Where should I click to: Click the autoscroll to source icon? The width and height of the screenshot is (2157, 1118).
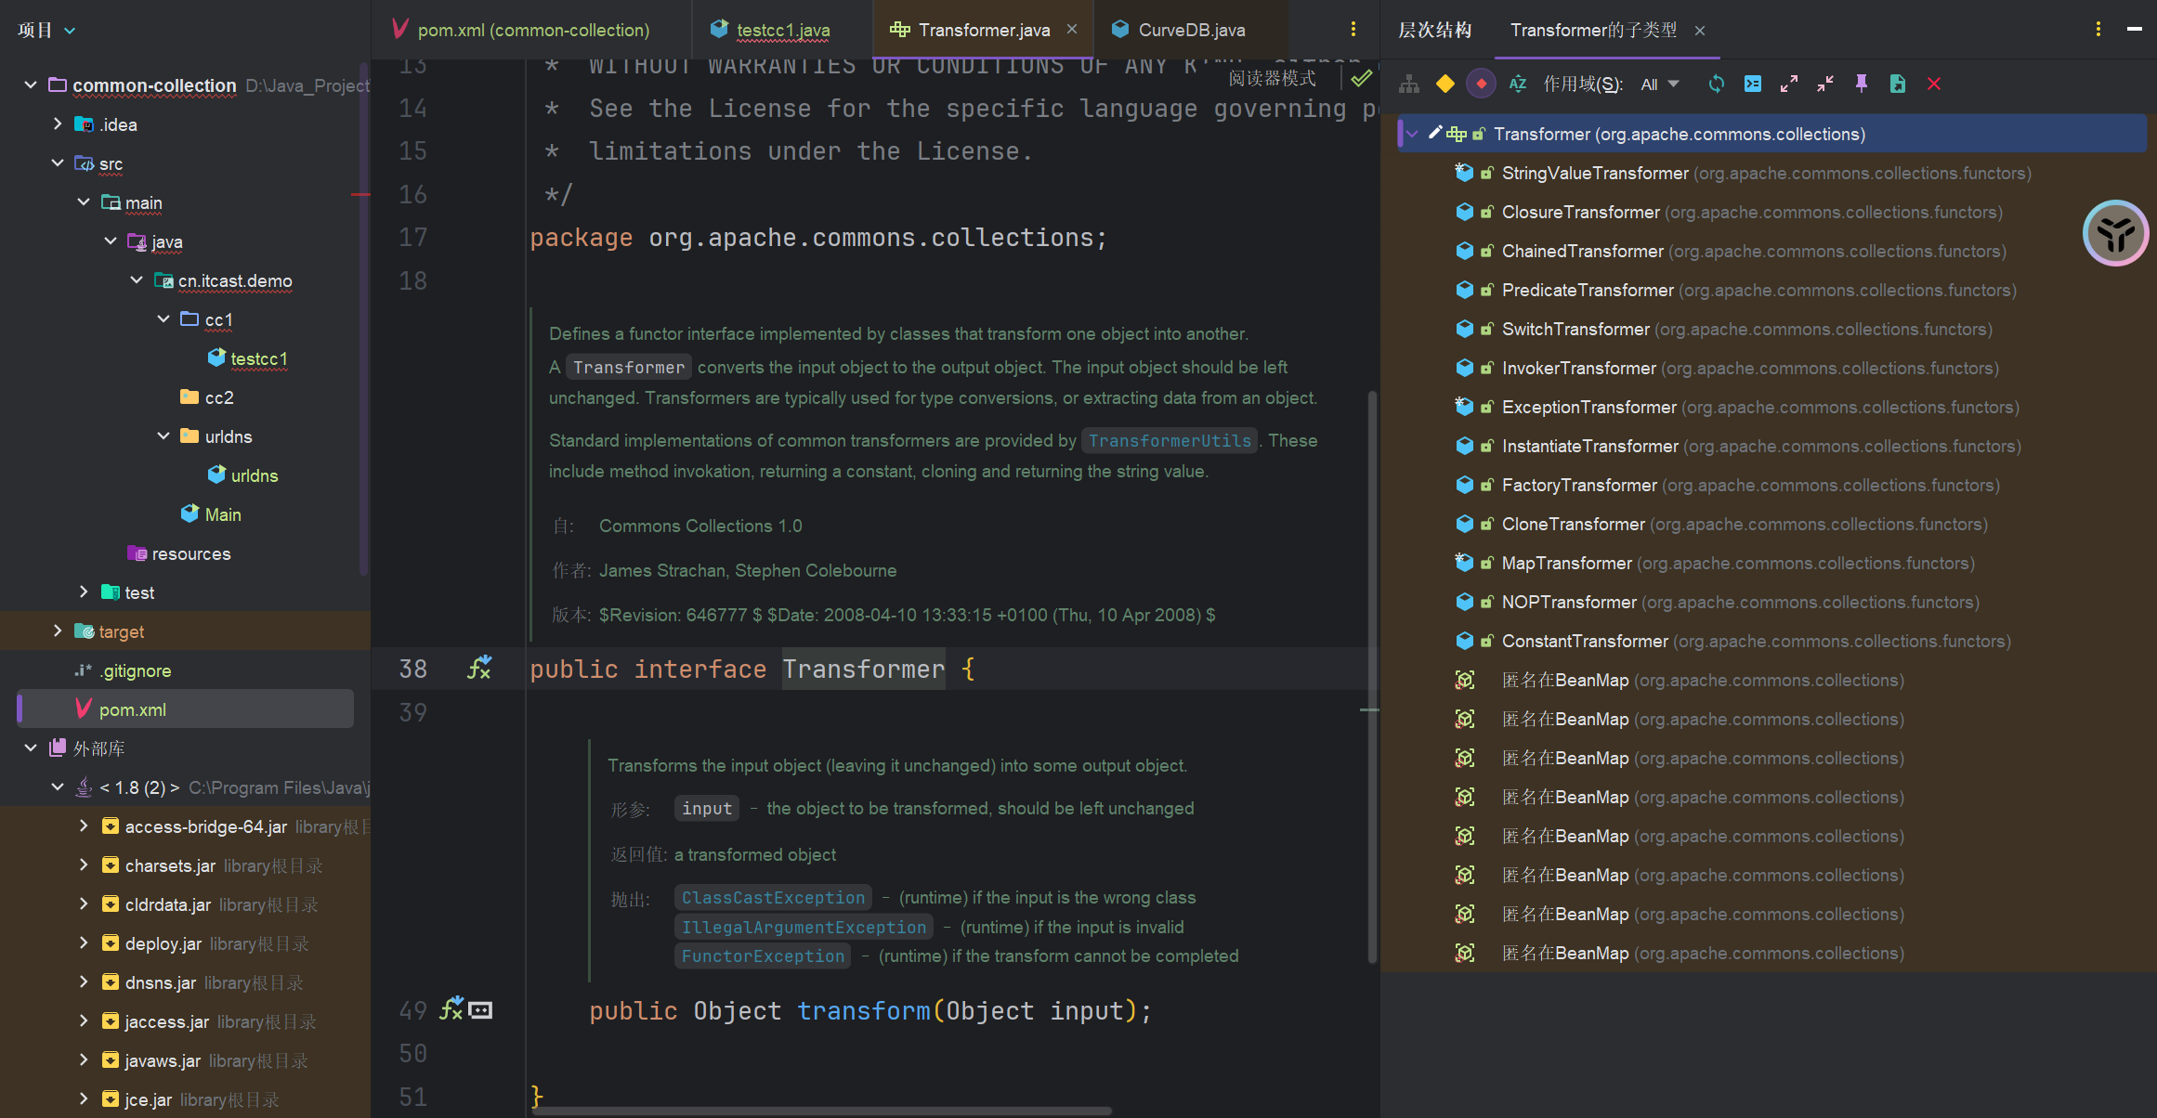[1752, 84]
